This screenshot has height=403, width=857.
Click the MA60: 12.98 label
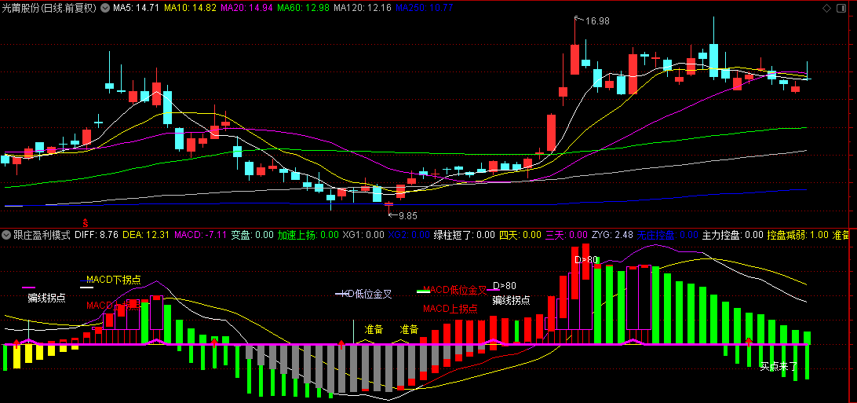pyautogui.click(x=304, y=8)
